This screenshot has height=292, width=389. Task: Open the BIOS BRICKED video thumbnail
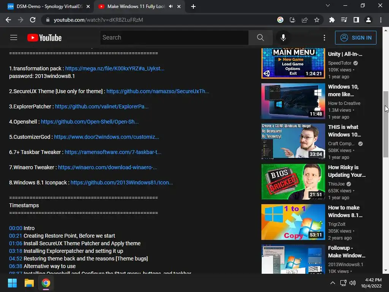coord(293,182)
